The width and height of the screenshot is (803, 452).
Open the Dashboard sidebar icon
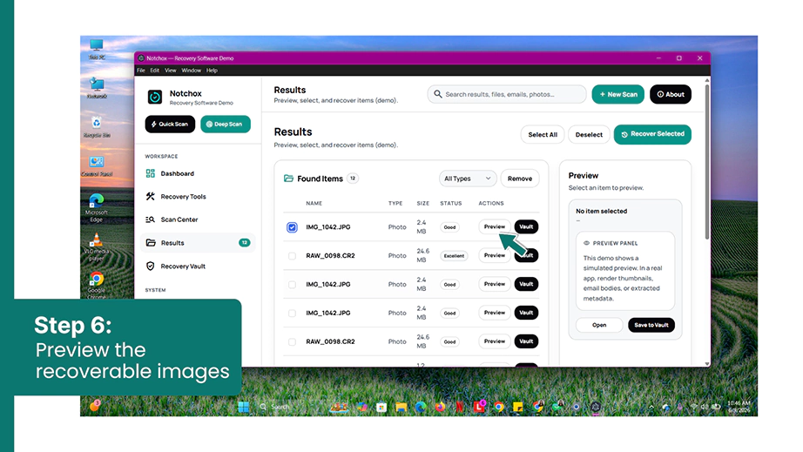tap(150, 173)
